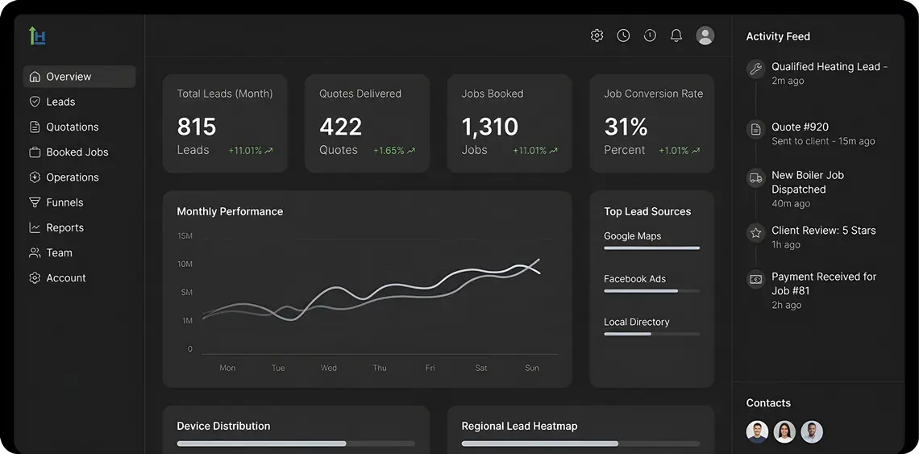Click the Funnels filter icon

point(35,203)
